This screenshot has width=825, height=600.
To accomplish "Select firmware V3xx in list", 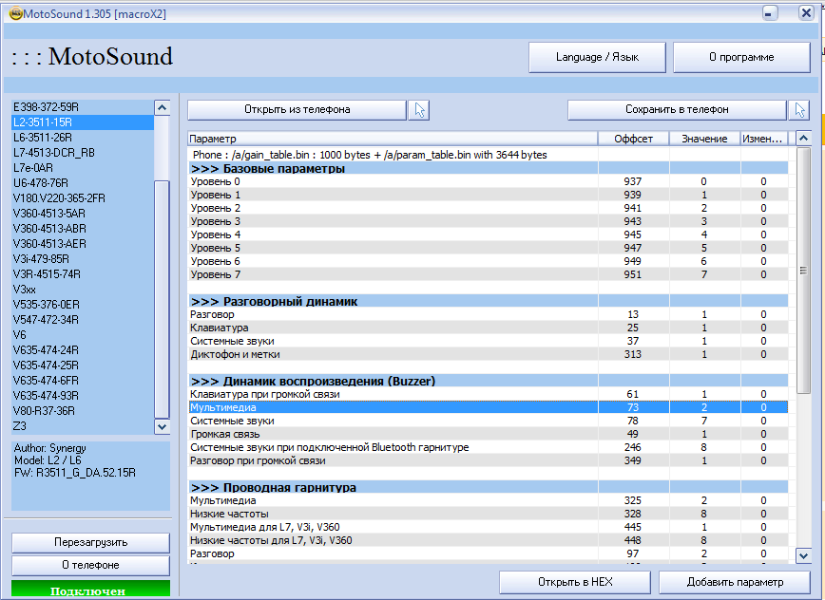I will (83, 290).
